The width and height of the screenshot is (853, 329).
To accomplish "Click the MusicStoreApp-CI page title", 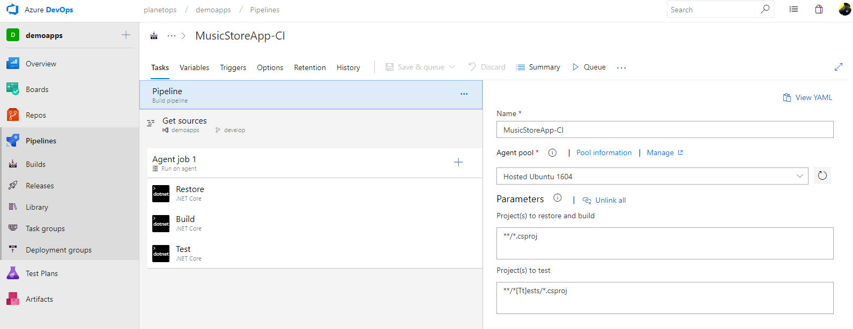I will 240,36.
